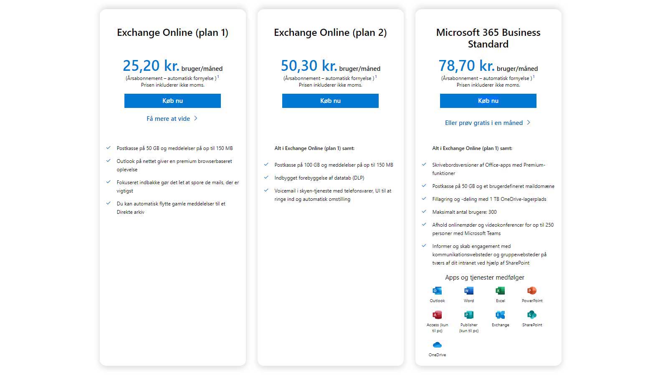Click Køb nu for Microsoft 365 Business Standard
The image size is (668, 375).
coord(488,101)
